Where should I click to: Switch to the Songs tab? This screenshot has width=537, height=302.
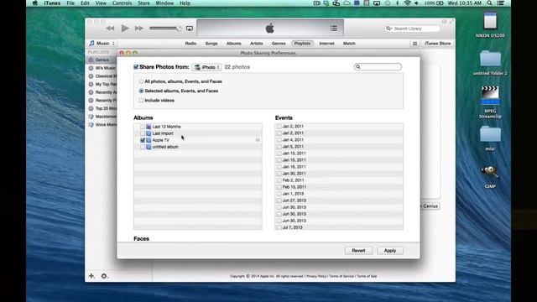(211, 44)
